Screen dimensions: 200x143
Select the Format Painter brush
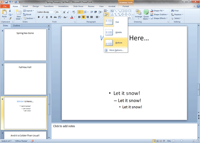(x=10, y=18)
